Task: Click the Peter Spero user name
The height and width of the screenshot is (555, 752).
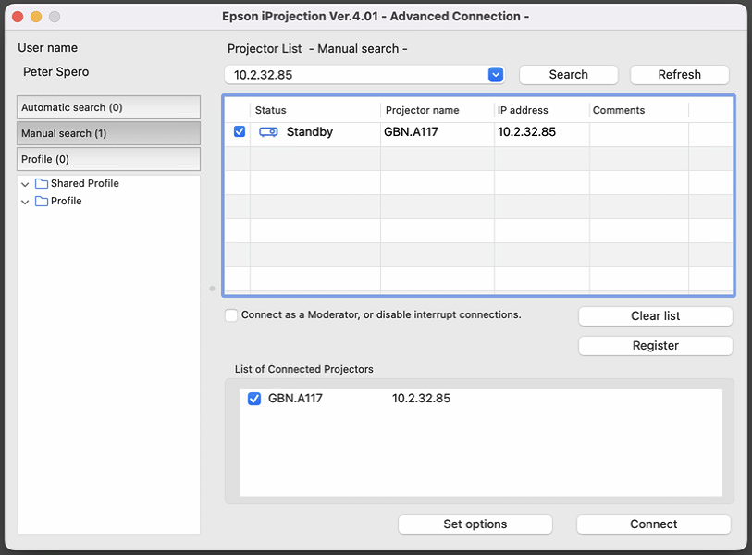Action: point(56,72)
